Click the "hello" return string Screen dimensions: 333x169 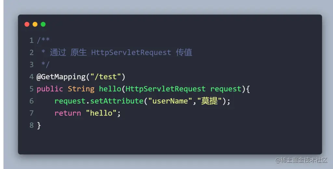[x=101, y=113]
